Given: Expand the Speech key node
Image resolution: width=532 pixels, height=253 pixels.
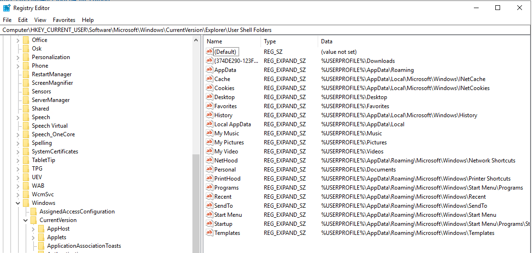Looking at the screenshot, I should point(18,117).
